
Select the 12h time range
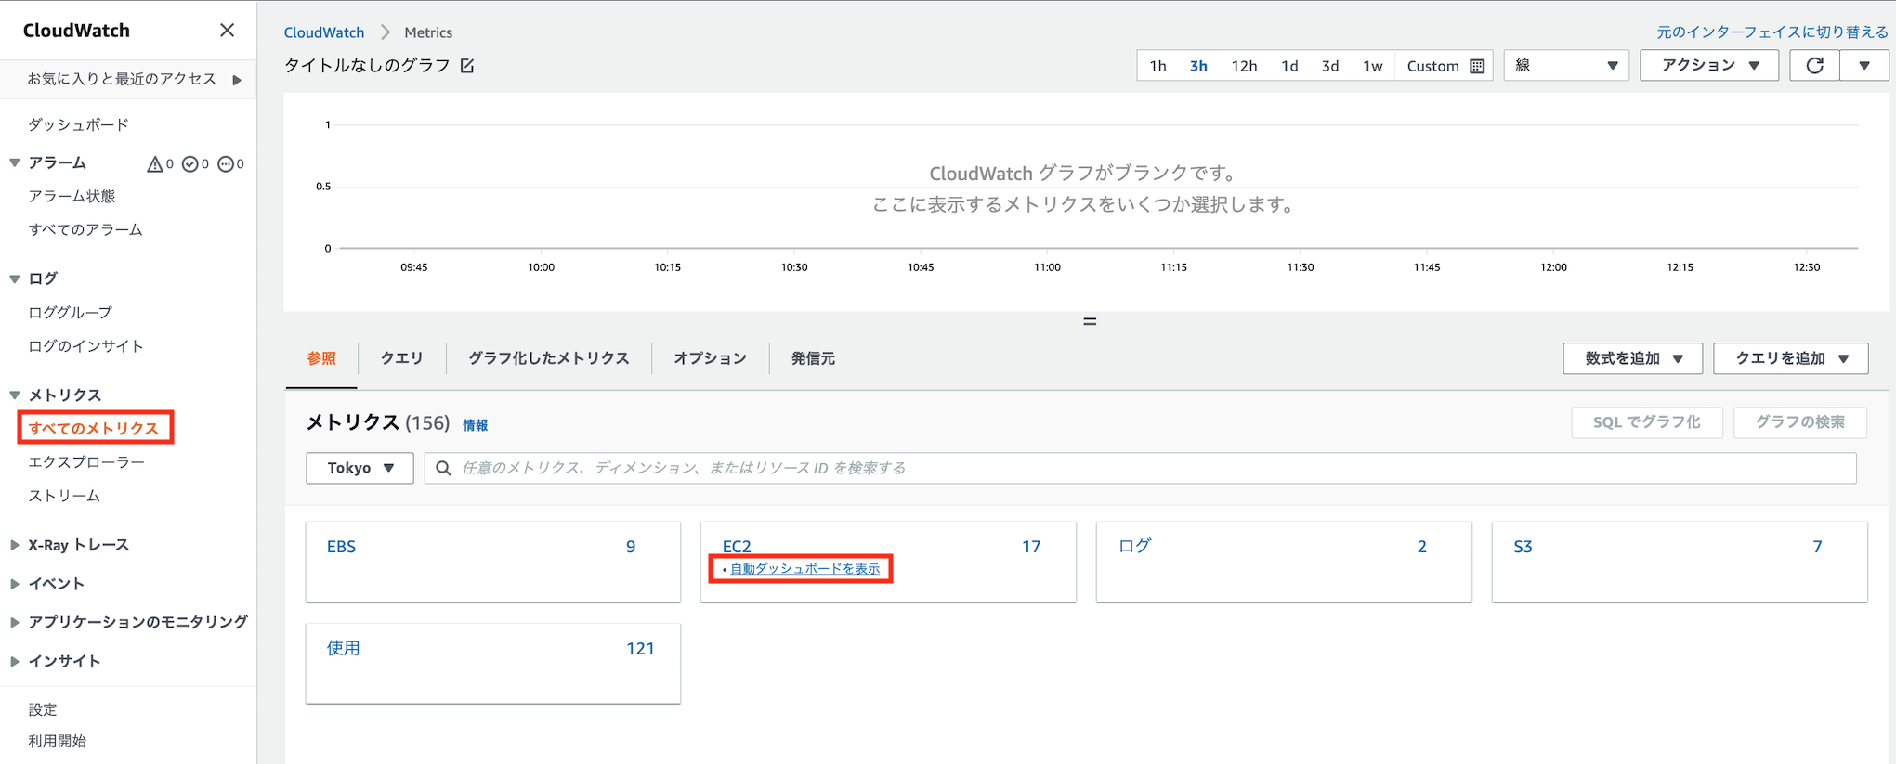[1244, 66]
